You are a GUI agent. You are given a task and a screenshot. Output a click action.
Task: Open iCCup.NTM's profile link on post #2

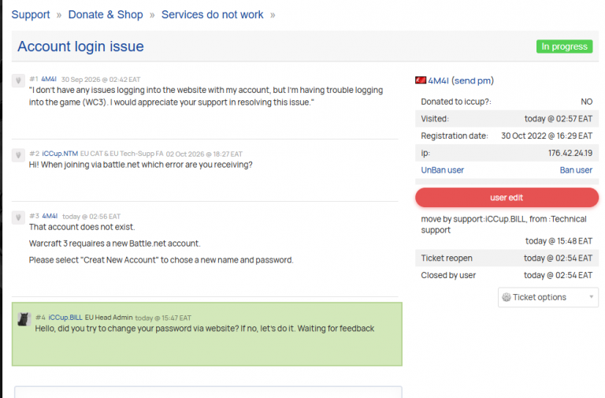(x=60, y=154)
